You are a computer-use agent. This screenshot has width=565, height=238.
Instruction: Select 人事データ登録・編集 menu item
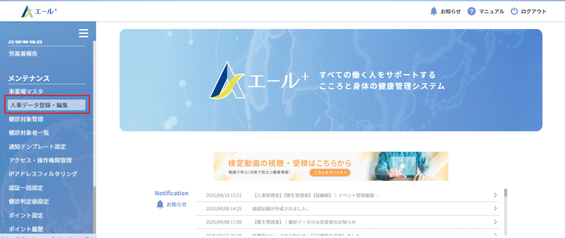[x=46, y=105]
